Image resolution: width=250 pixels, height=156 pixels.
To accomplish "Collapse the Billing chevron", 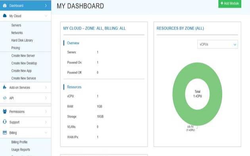I will 46,133.
